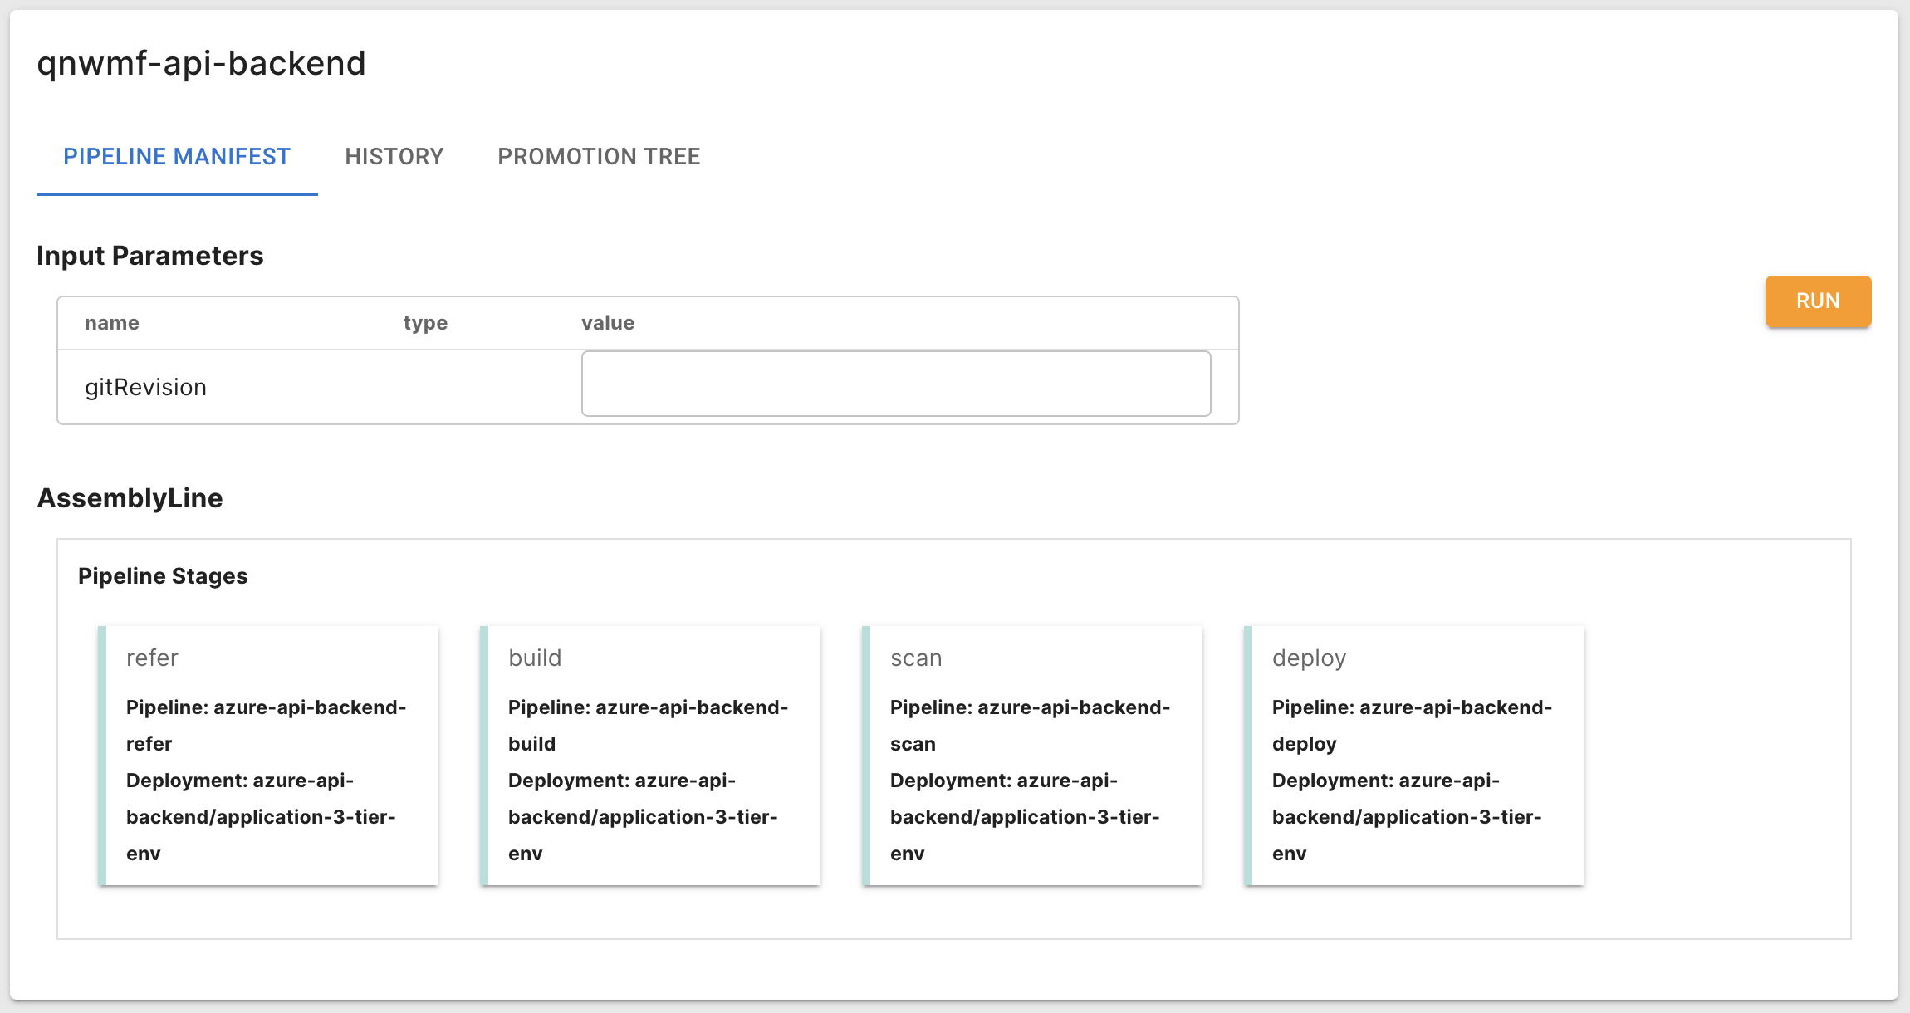The height and width of the screenshot is (1013, 1910).
Task: Click the name column header
Action: pyautogui.click(x=112, y=323)
